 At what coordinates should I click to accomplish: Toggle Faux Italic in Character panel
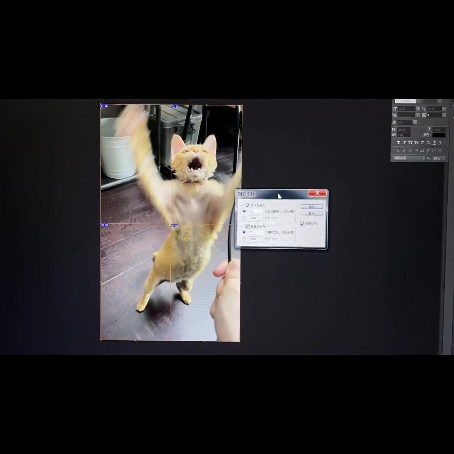404,143
